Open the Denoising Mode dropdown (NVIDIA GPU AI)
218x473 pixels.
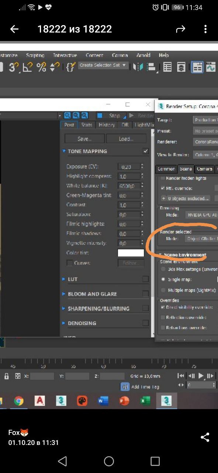point(201,215)
